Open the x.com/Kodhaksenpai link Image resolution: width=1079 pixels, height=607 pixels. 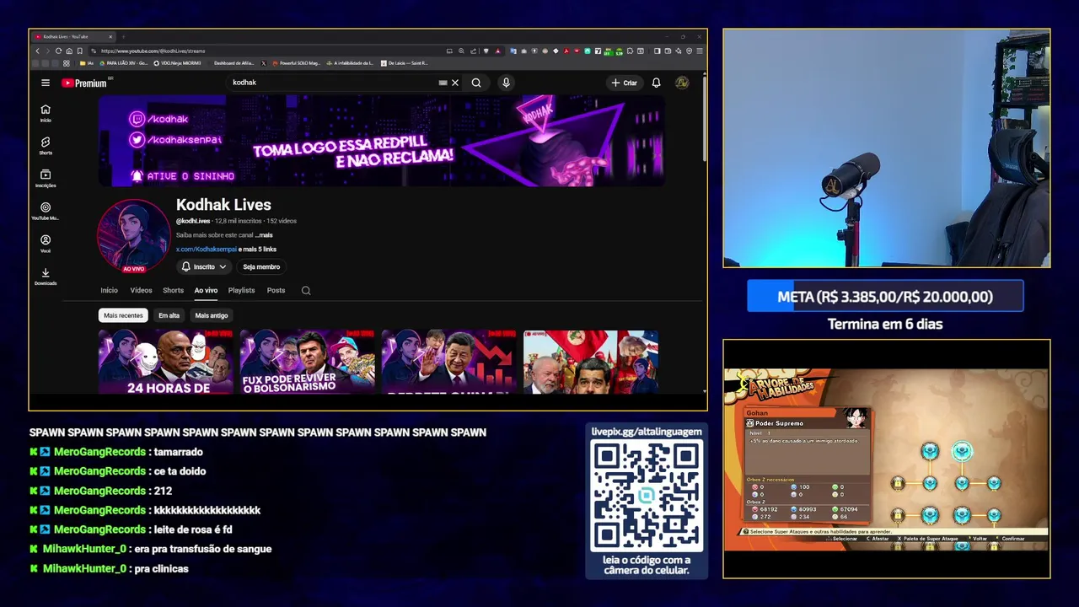(x=207, y=250)
